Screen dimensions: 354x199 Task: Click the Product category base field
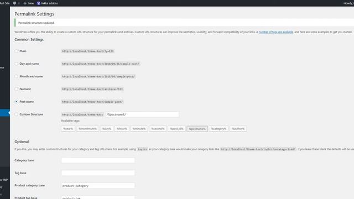pos(98,186)
